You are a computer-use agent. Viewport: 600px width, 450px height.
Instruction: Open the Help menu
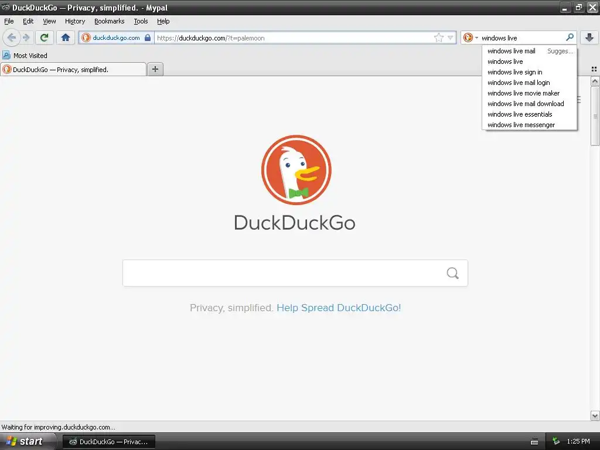[163, 21]
